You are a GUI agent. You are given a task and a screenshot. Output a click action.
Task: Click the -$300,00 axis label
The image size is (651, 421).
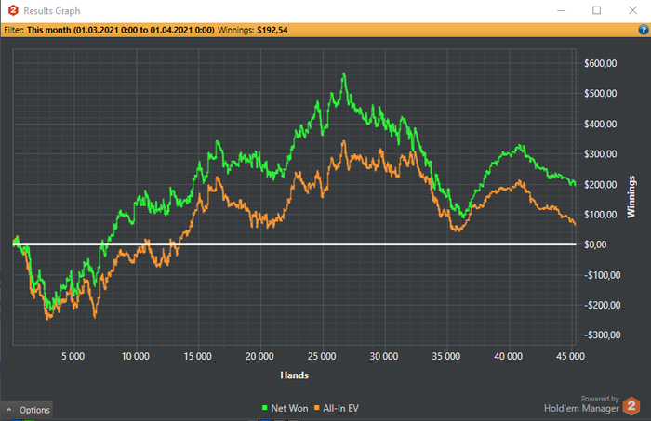[x=602, y=335]
